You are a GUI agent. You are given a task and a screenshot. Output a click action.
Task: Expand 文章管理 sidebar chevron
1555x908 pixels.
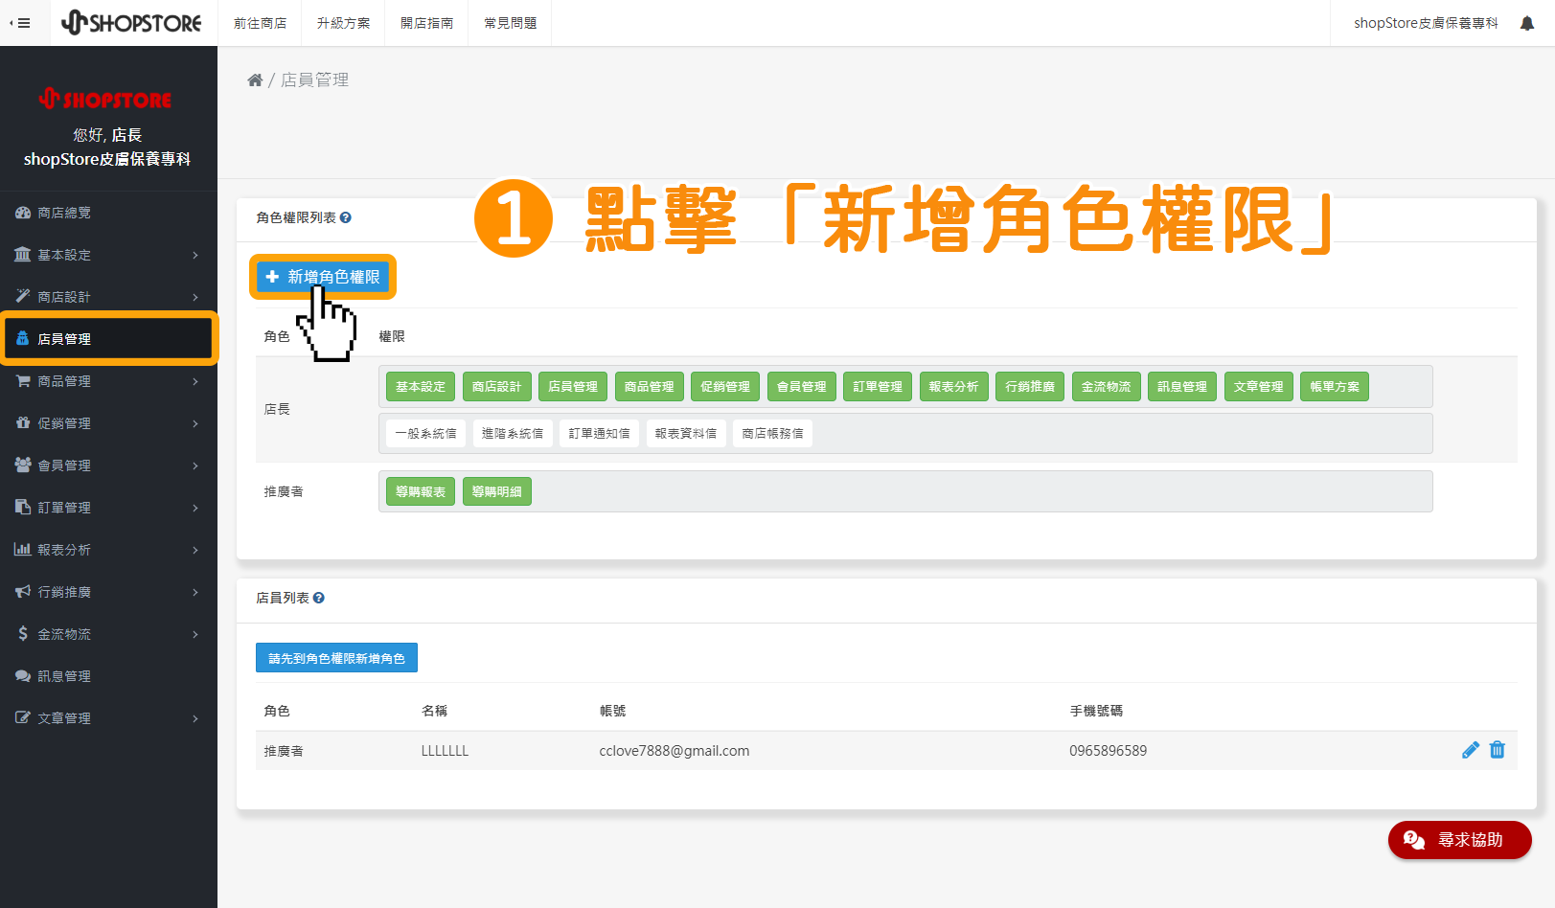[x=195, y=718]
